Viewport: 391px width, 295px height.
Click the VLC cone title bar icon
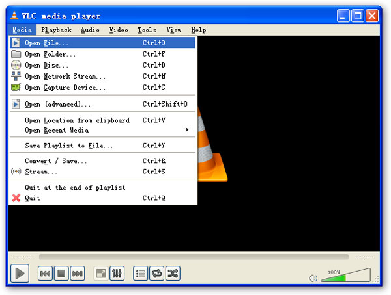click(14, 16)
